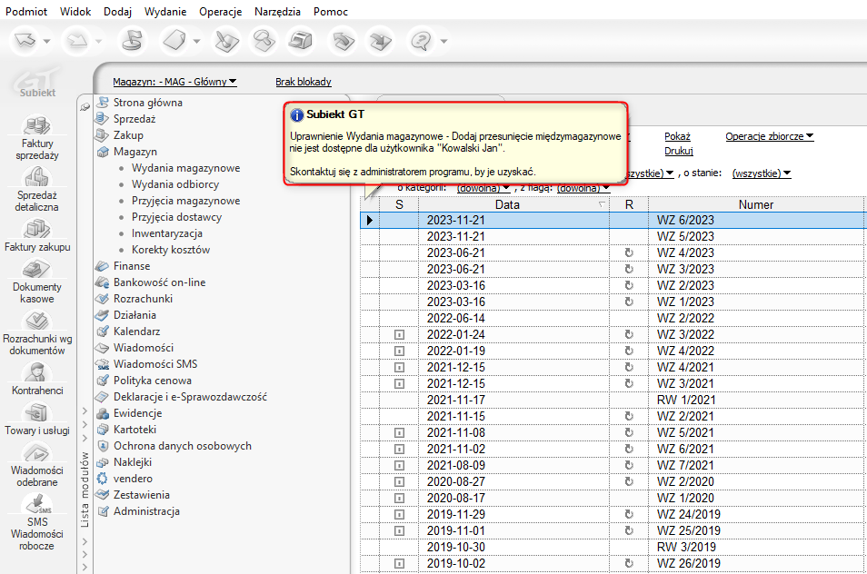Select Przyjęcia magazynowe in module tree
The width and height of the screenshot is (867, 574).
[x=185, y=201]
